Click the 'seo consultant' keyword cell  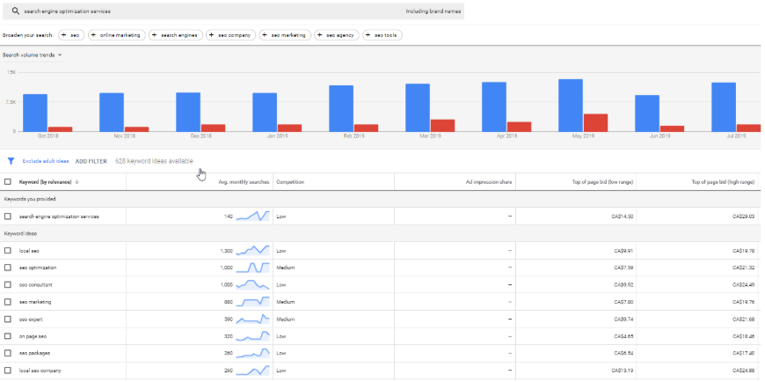tap(36, 285)
